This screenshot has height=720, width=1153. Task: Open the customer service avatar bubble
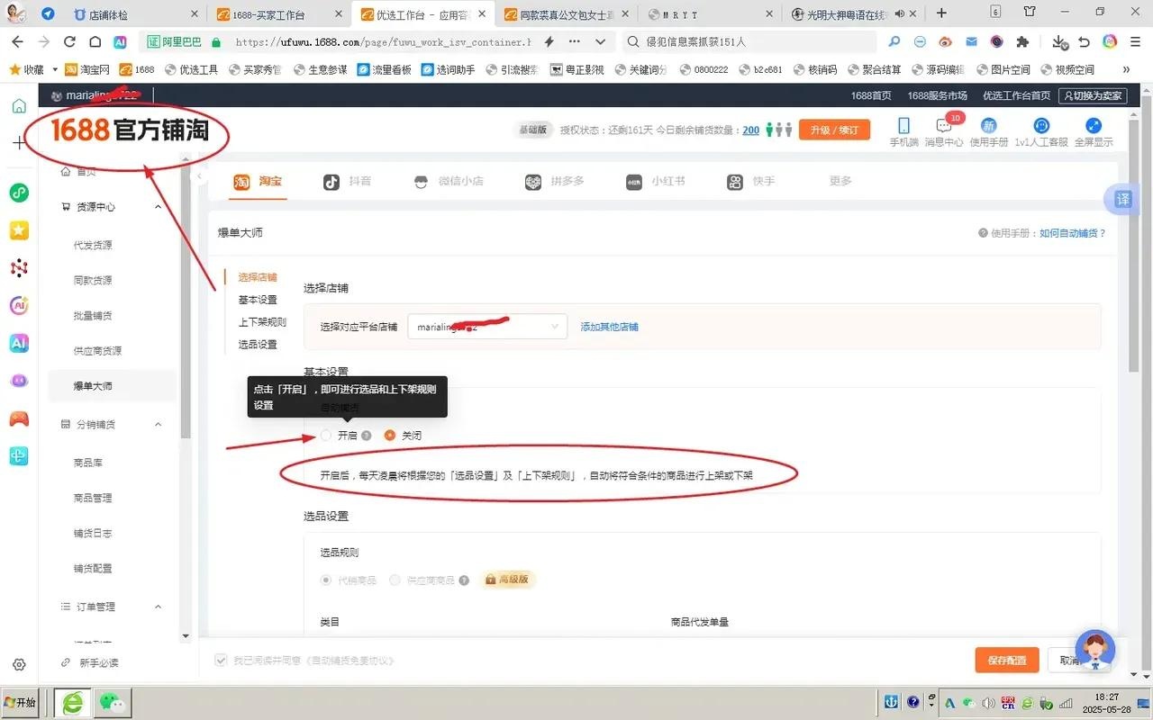coord(1095,649)
